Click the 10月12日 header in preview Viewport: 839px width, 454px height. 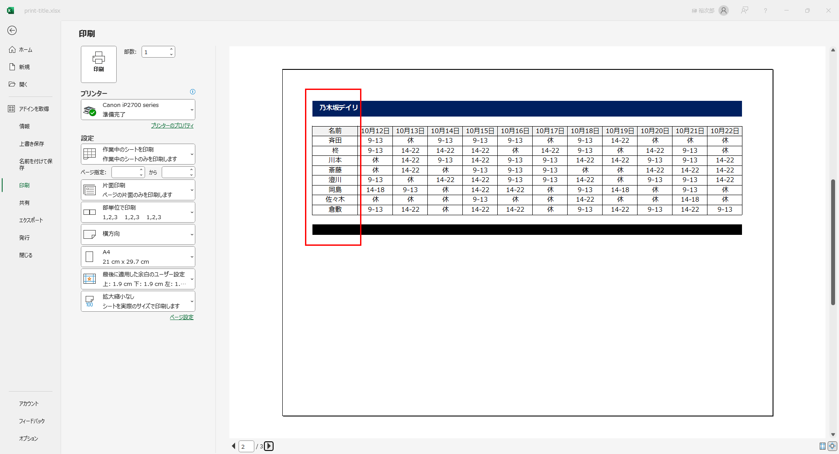(375, 131)
